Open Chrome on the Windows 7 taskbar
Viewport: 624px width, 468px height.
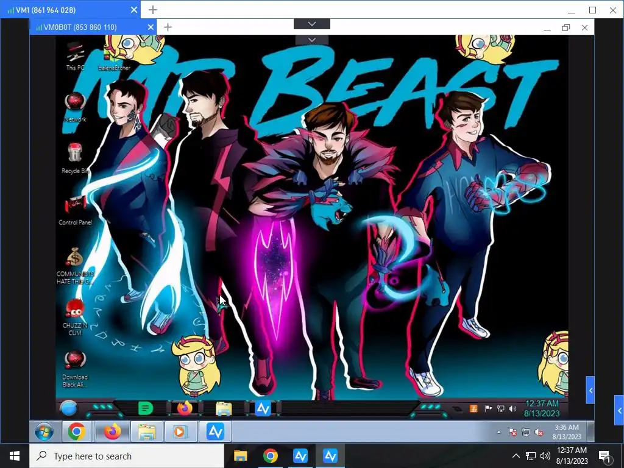click(76, 431)
